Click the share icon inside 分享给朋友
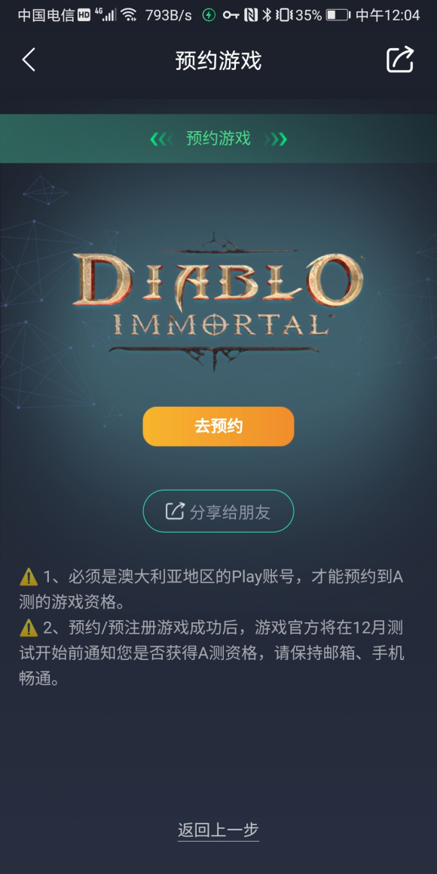Viewport: 437px width, 874px height. tap(175, 511)
